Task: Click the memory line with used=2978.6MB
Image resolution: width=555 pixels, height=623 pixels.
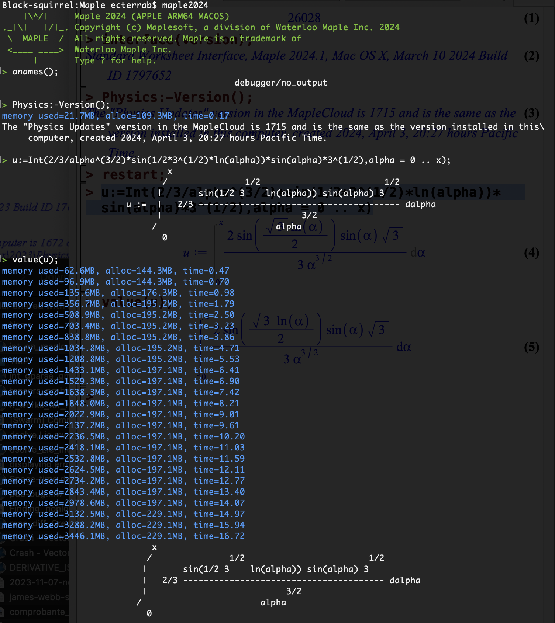Action: point(123,503)
